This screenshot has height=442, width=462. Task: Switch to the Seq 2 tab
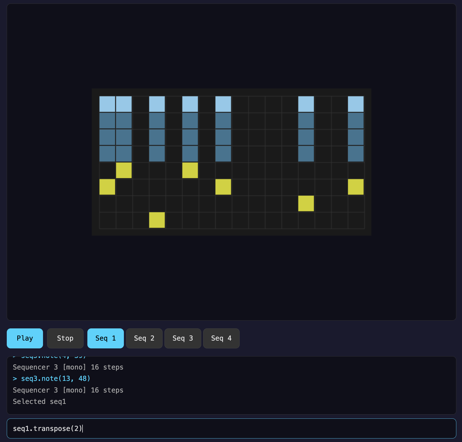(x=144, y=338)
